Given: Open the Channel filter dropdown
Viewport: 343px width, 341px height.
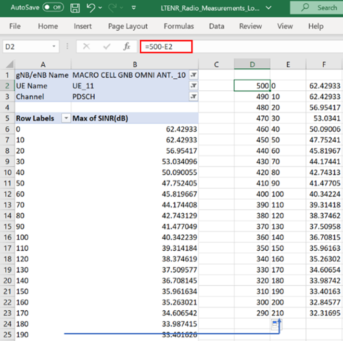Looking at the screenshot, I should (x=193, y=97).
